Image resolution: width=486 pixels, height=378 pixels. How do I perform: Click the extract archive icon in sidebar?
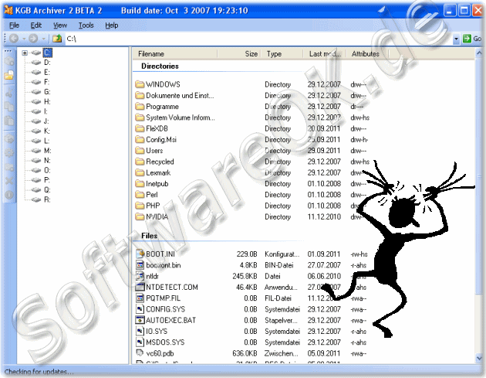pos(9,139)
